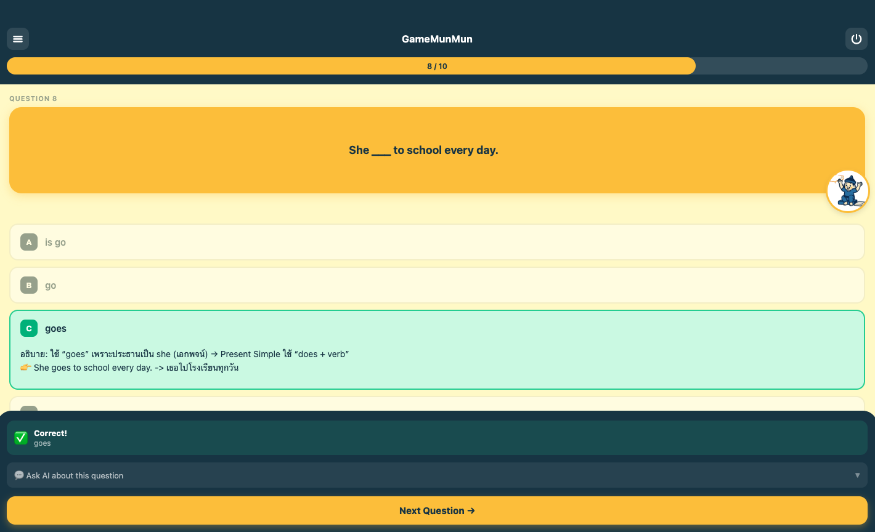Click the speech bubble icon beside Ask AI
Image resolution: width=875 pixels, height=532 pixels.
(x=19, y=475)
